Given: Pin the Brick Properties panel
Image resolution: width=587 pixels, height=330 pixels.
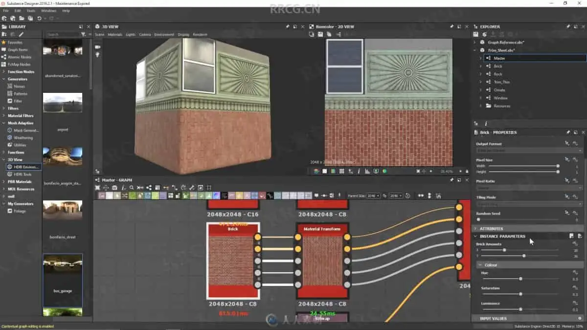Looking at the screenshot, I should [568, 132].
